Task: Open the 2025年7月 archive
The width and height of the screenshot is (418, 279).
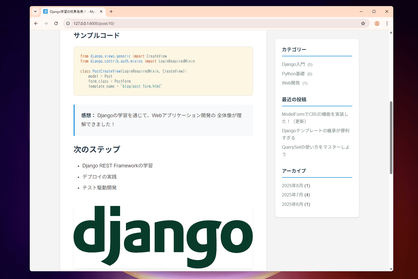Action: pos(292,195)
